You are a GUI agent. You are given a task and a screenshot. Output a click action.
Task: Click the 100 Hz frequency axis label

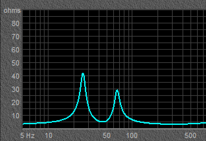click(x=132, y=135)
